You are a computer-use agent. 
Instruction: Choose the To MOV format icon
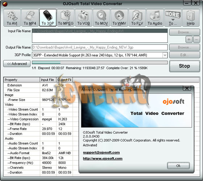coord(101,18)
